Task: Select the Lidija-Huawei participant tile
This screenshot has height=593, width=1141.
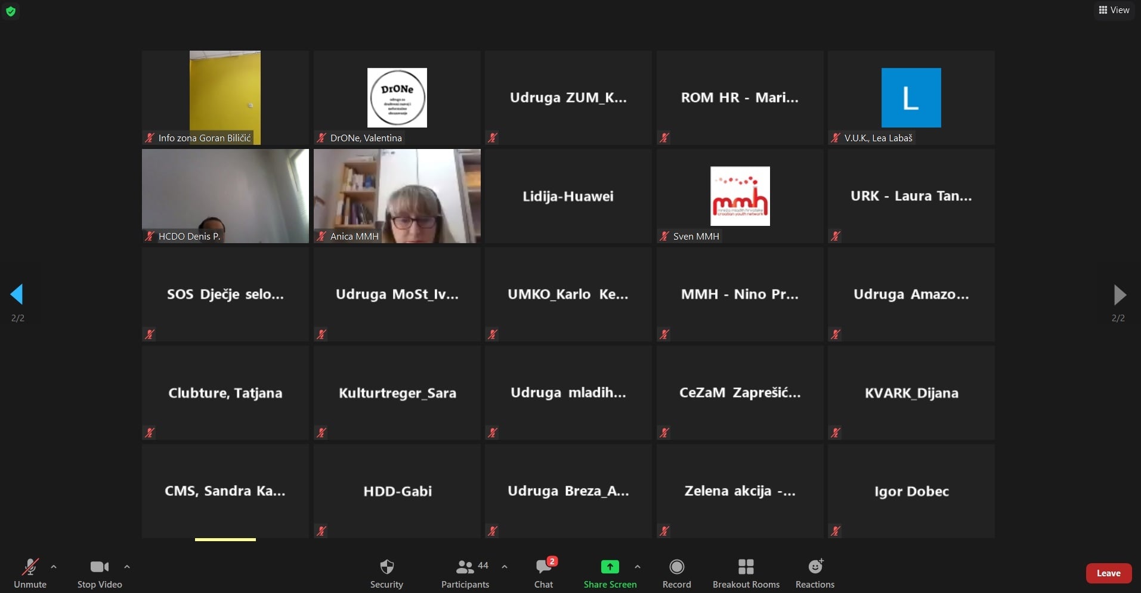Action: 568,196
